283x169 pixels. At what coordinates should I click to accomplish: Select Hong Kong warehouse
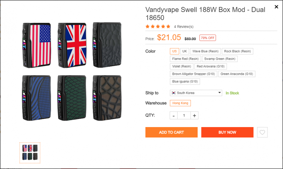180,103
